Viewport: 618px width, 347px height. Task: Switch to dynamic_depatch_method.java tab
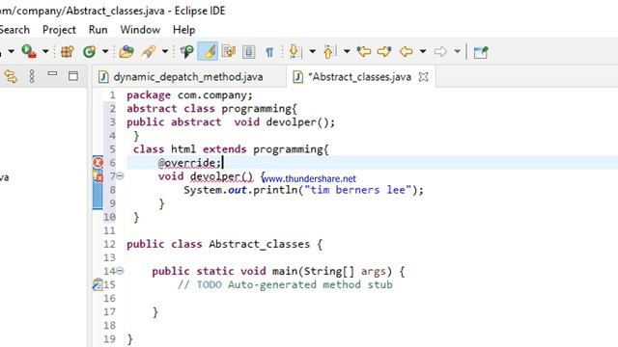coord(188,77)
